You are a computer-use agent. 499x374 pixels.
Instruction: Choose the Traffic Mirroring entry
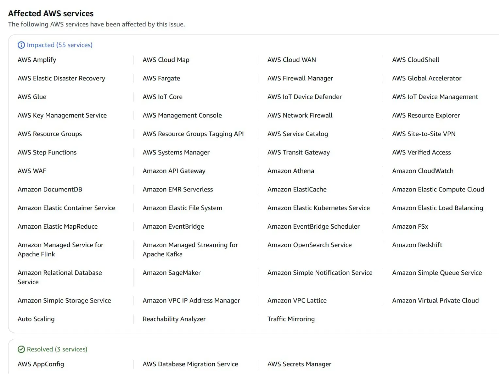291,319
